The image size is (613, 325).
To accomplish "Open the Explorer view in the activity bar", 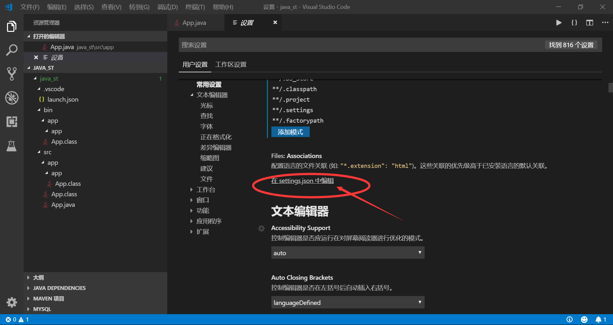I will click(x=12, y=26).
